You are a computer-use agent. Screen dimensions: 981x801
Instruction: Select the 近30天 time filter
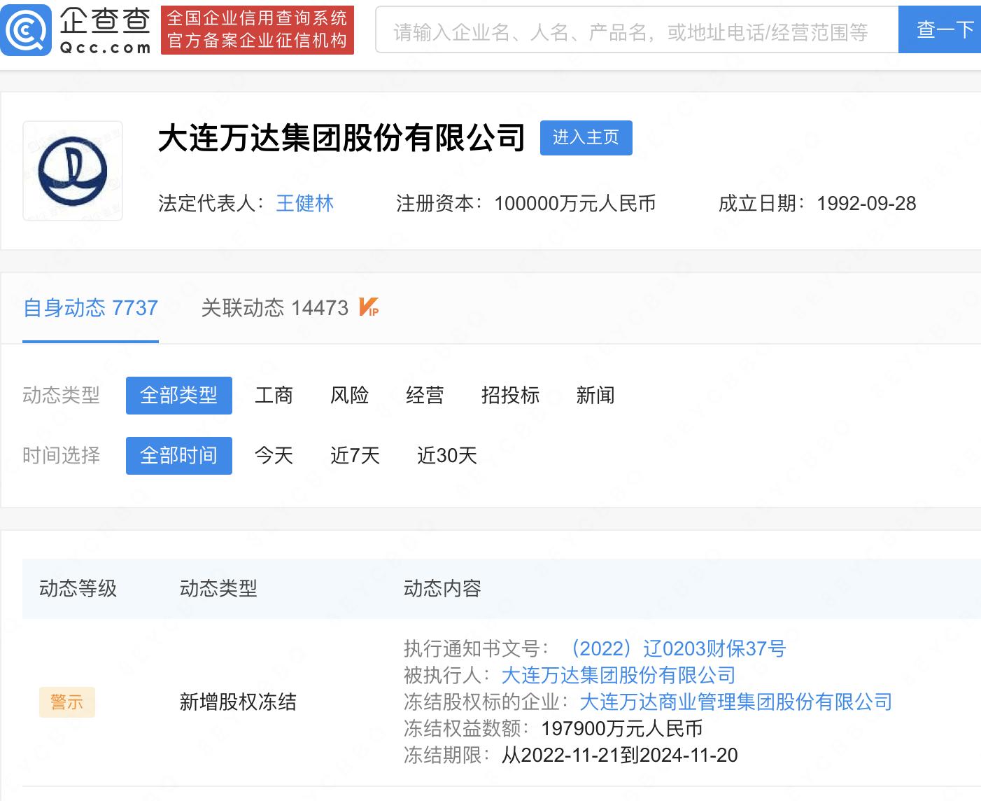pos(446,456)
